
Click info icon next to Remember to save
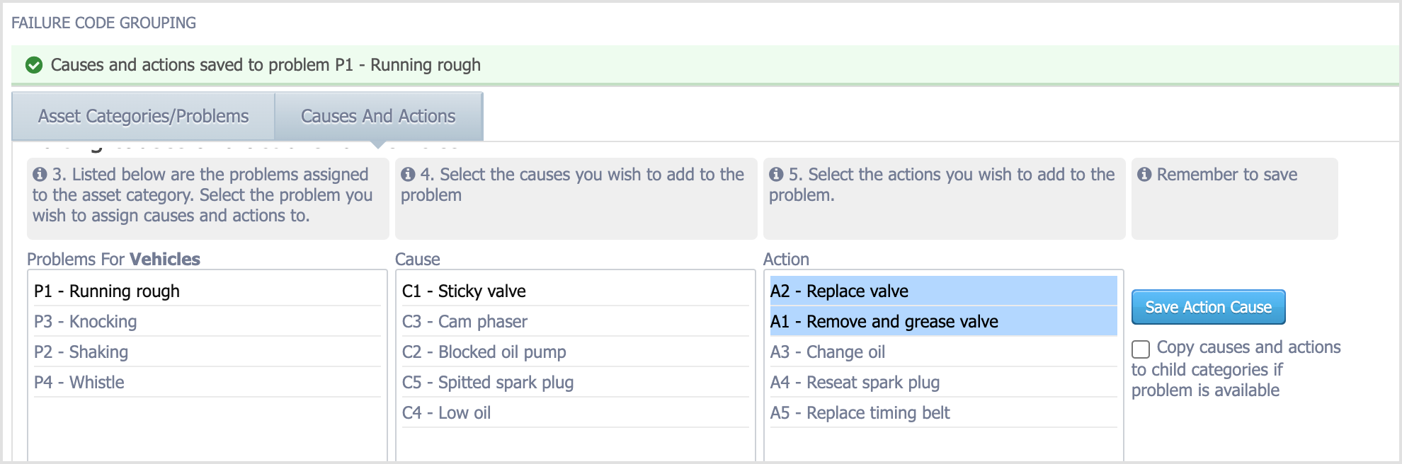click(1144, 174)
